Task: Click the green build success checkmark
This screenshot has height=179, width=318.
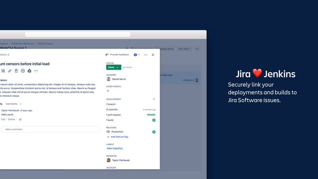Action: (154, 120)
